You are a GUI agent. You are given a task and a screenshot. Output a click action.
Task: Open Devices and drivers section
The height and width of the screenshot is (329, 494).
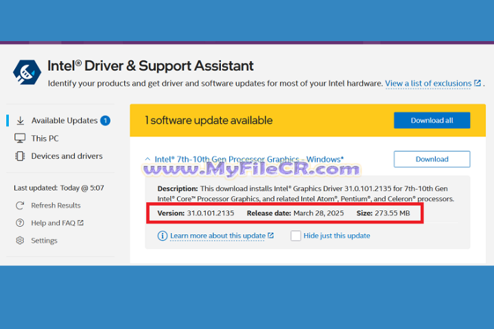pyautogui.click(x=67, y=156)
